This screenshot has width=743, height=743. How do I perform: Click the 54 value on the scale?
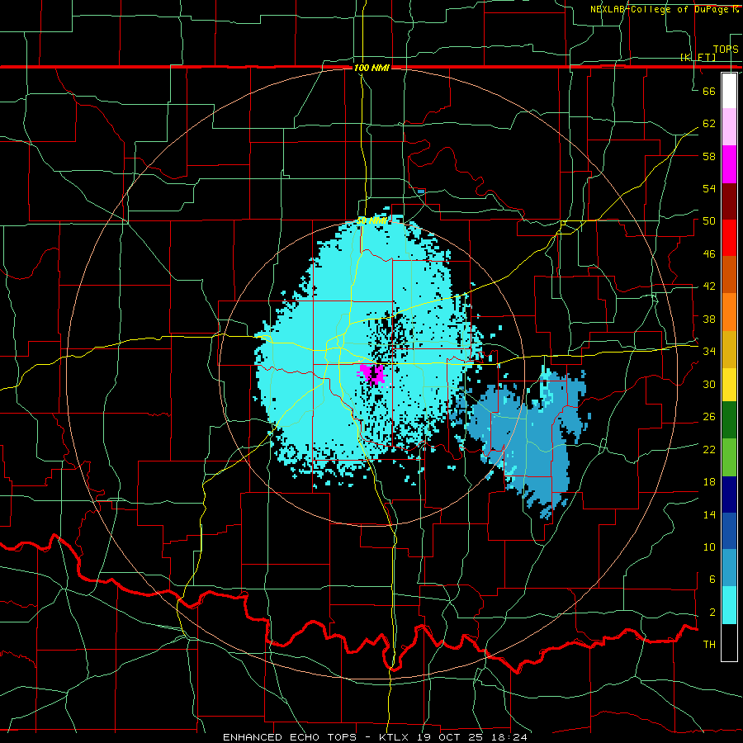click(709, 188)
